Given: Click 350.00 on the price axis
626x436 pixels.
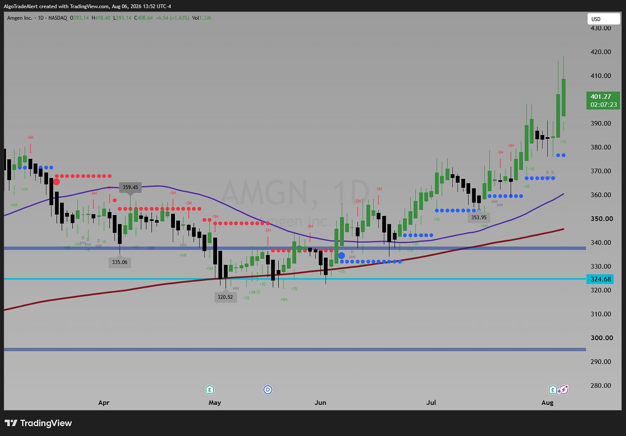Looking at the screenshot, I should point(601,218).
